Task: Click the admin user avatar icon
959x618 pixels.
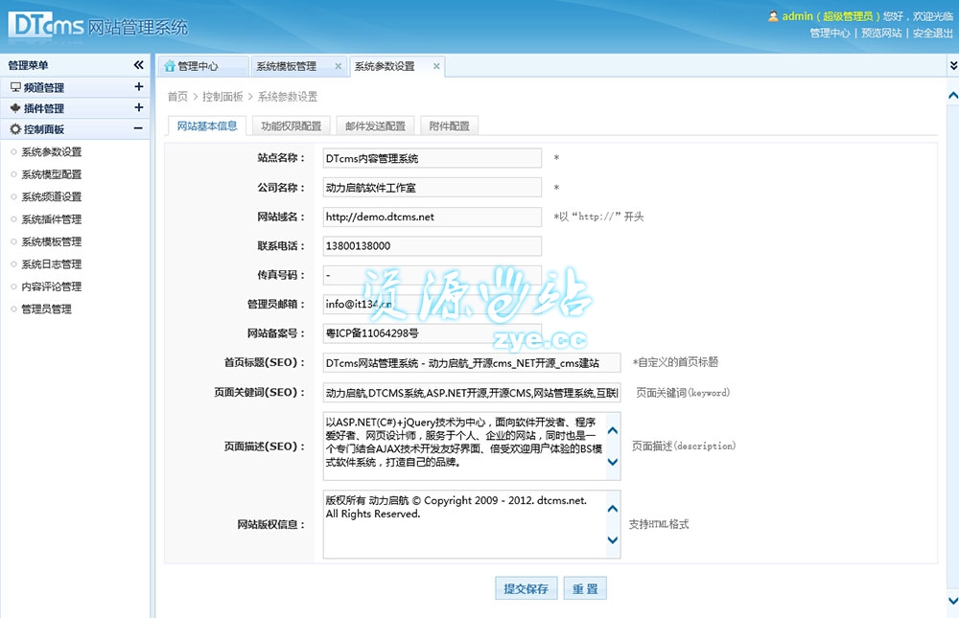Action: [x=773, y=16]
